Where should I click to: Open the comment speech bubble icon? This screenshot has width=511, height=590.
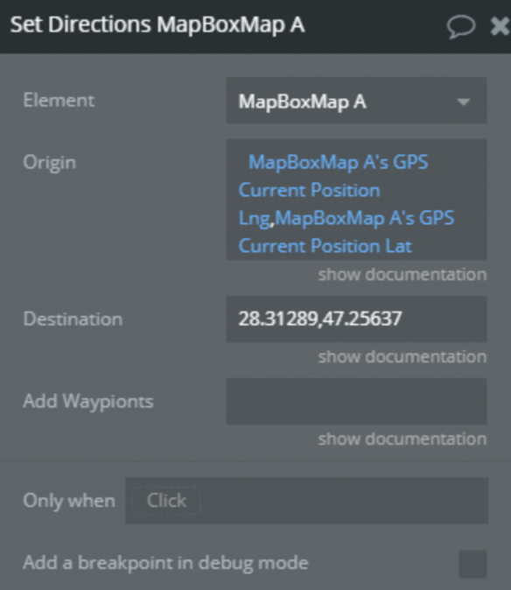click(461, 27)
